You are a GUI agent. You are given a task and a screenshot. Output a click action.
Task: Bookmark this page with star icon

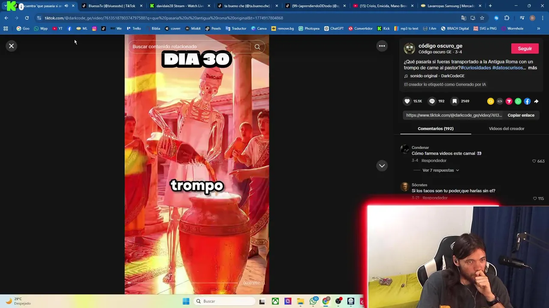(x=482, y=18)
